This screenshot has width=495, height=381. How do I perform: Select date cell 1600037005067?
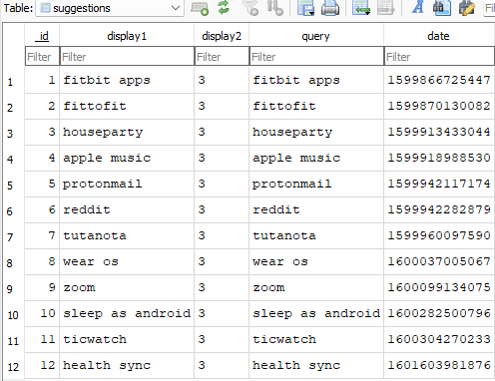439,261
